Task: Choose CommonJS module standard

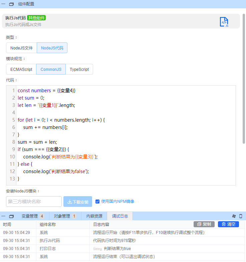Action: coord(51,70)
